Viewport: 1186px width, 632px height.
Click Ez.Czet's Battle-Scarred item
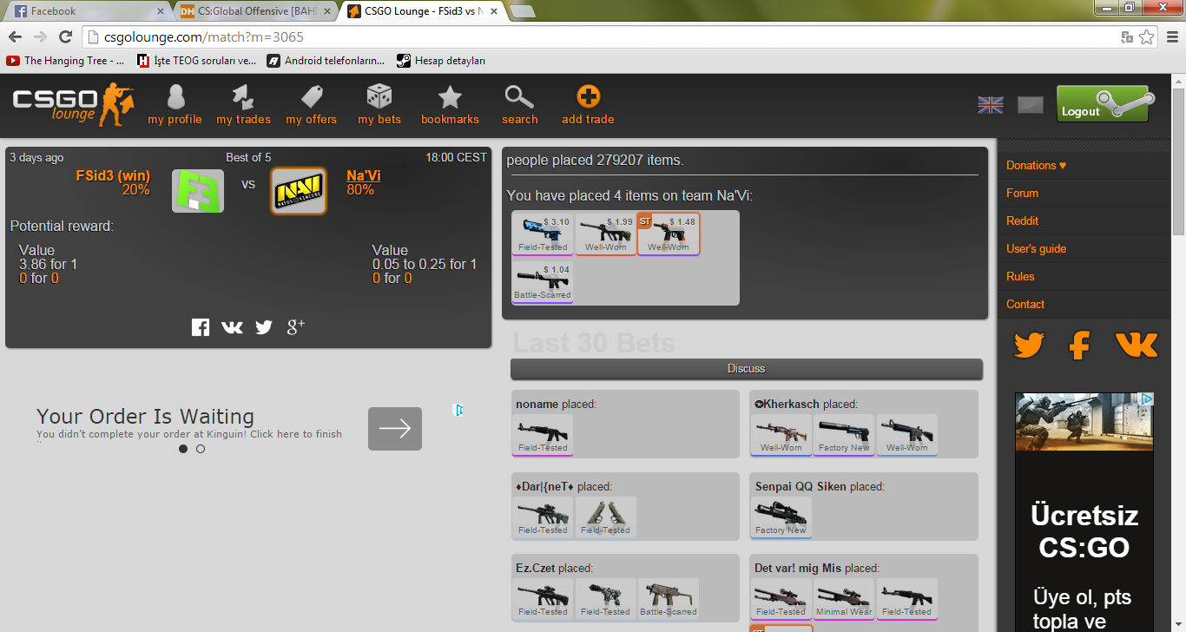click(669, 599)
